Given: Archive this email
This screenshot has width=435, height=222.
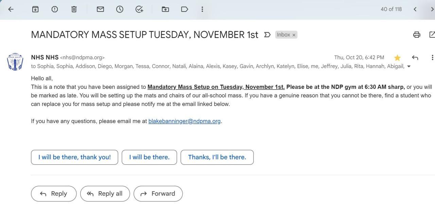Looking at the screenshot, I should (x=35, y=9).
